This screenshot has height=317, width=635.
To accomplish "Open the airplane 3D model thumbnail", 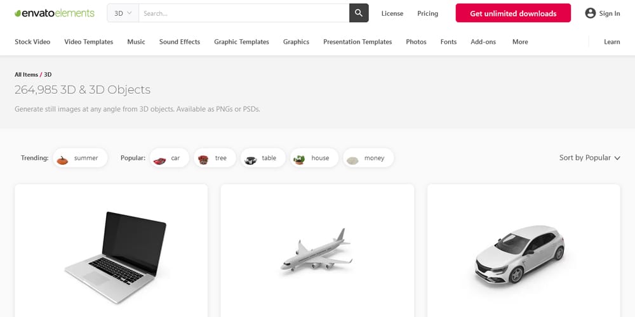I will (x=317, y=250).
